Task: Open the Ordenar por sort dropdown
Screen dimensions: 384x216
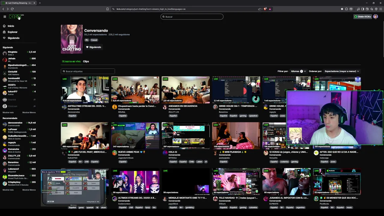Action: tap(342, 71)
